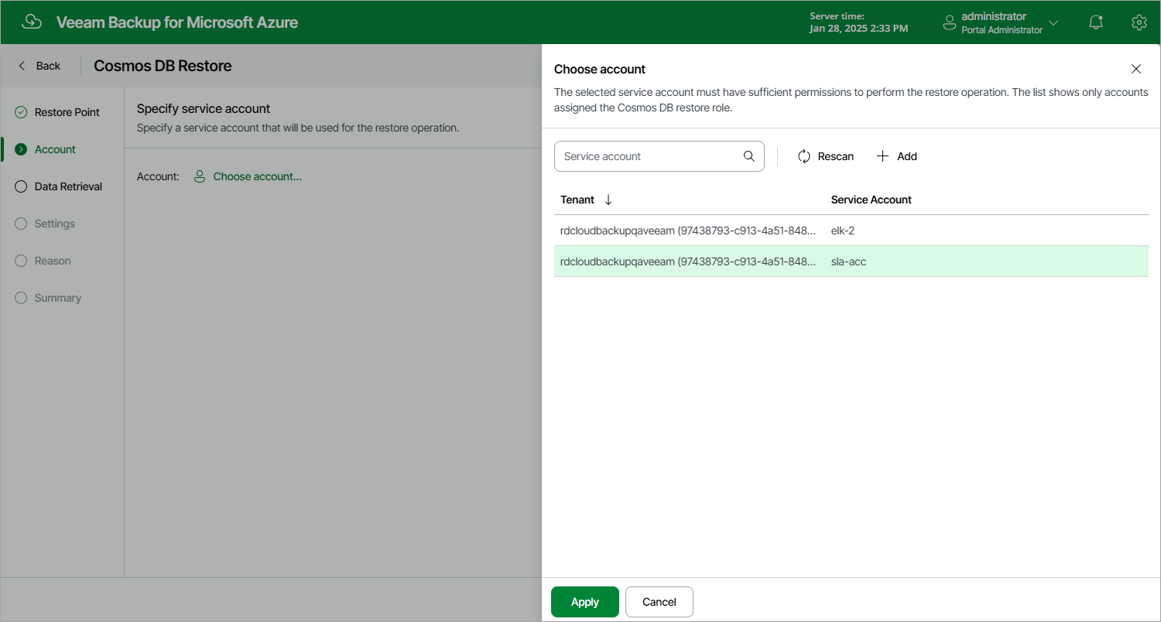The height and width of the screenshot is (622, 1161).
Task: Click the Server time display
Action: click(858, 22)
